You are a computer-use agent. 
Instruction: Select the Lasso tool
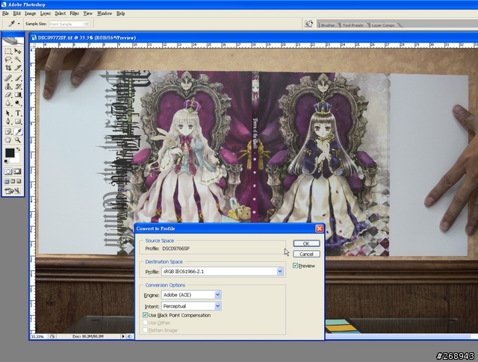[8, 60]
